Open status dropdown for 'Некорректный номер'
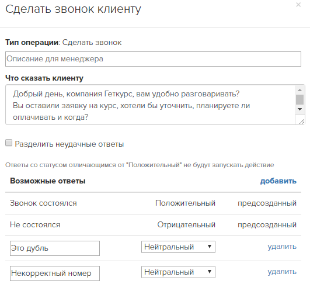 (178, 272)
